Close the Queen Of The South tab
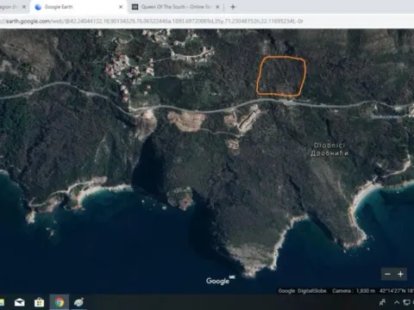 pyautogui.click(x=217, y=7)
